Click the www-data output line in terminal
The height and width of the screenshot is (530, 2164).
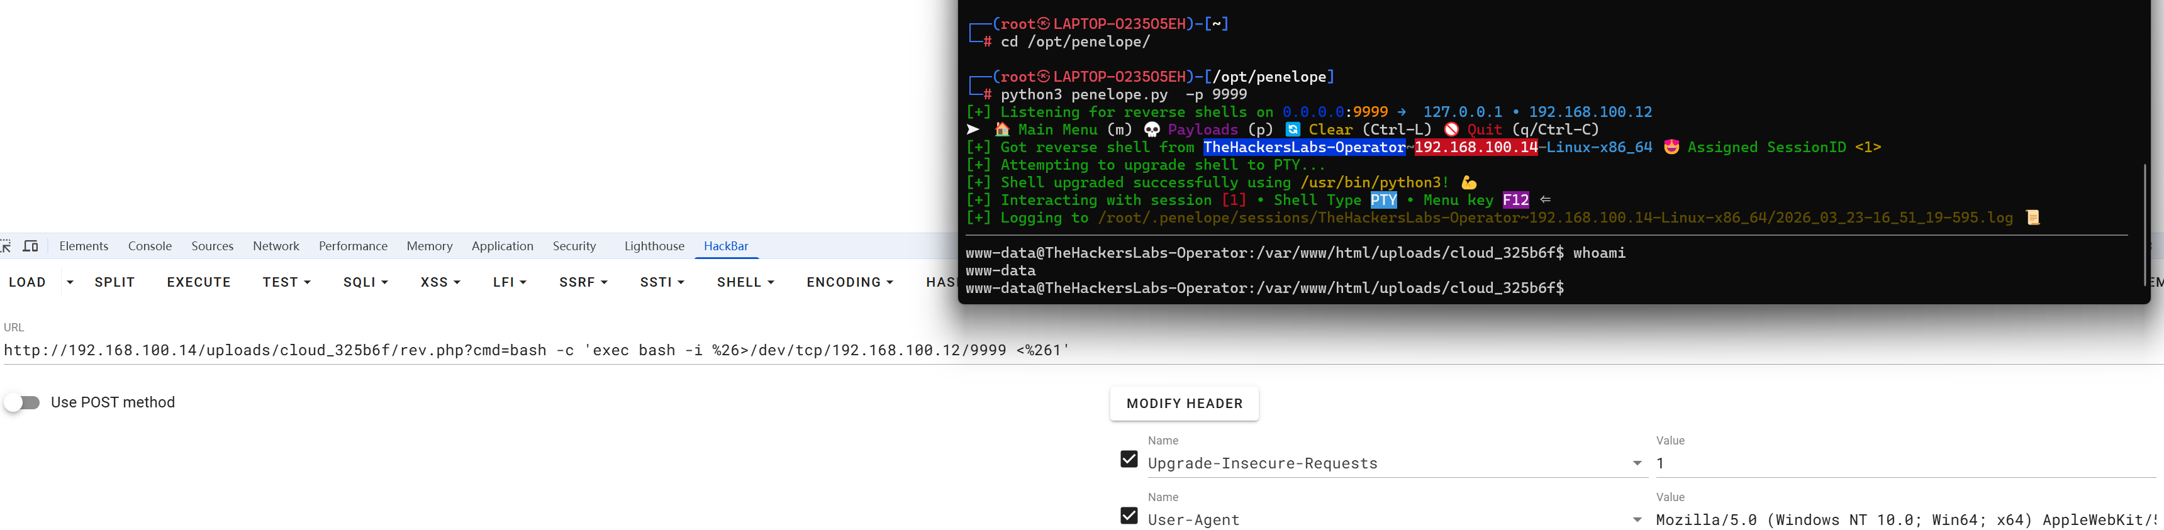(1000, 270)
